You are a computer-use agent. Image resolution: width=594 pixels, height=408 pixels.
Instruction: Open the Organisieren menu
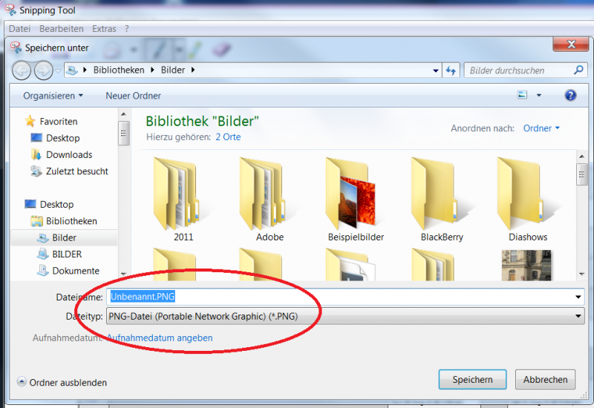coord(53,96)
